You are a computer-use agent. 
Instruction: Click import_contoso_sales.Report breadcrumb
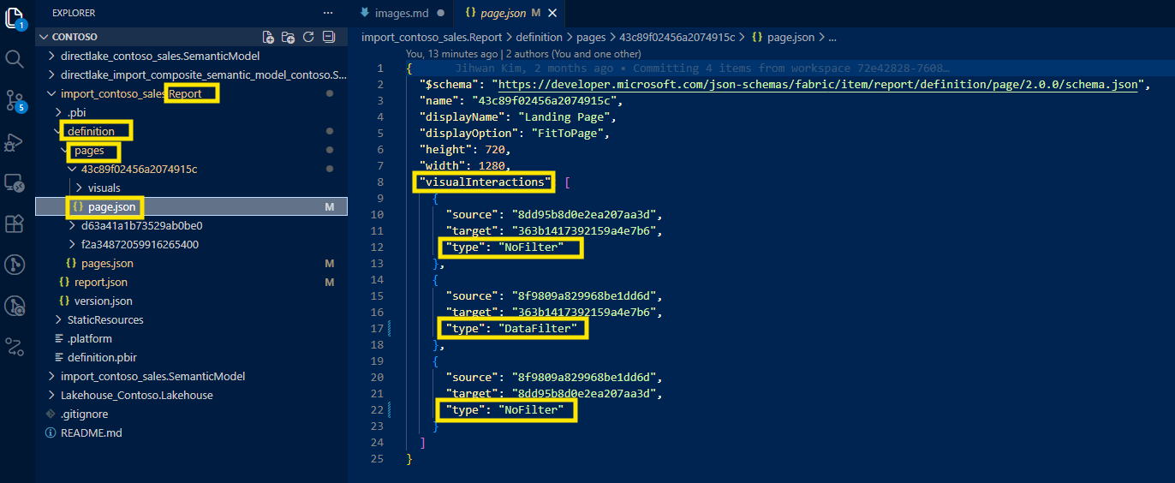point(432,37)
